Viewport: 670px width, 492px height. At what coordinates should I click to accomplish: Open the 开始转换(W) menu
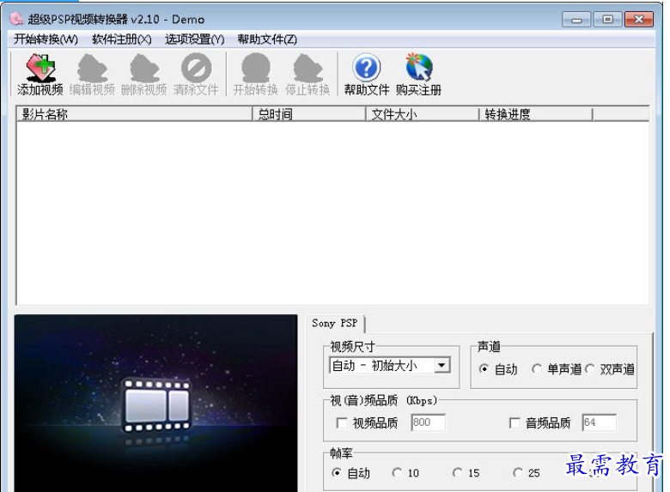click(x=46, y=39)
